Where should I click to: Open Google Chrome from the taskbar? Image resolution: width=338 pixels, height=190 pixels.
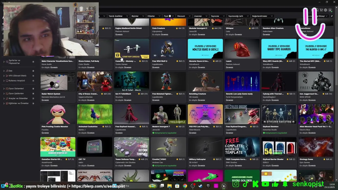pyautogui.click(x=185, y=186)
